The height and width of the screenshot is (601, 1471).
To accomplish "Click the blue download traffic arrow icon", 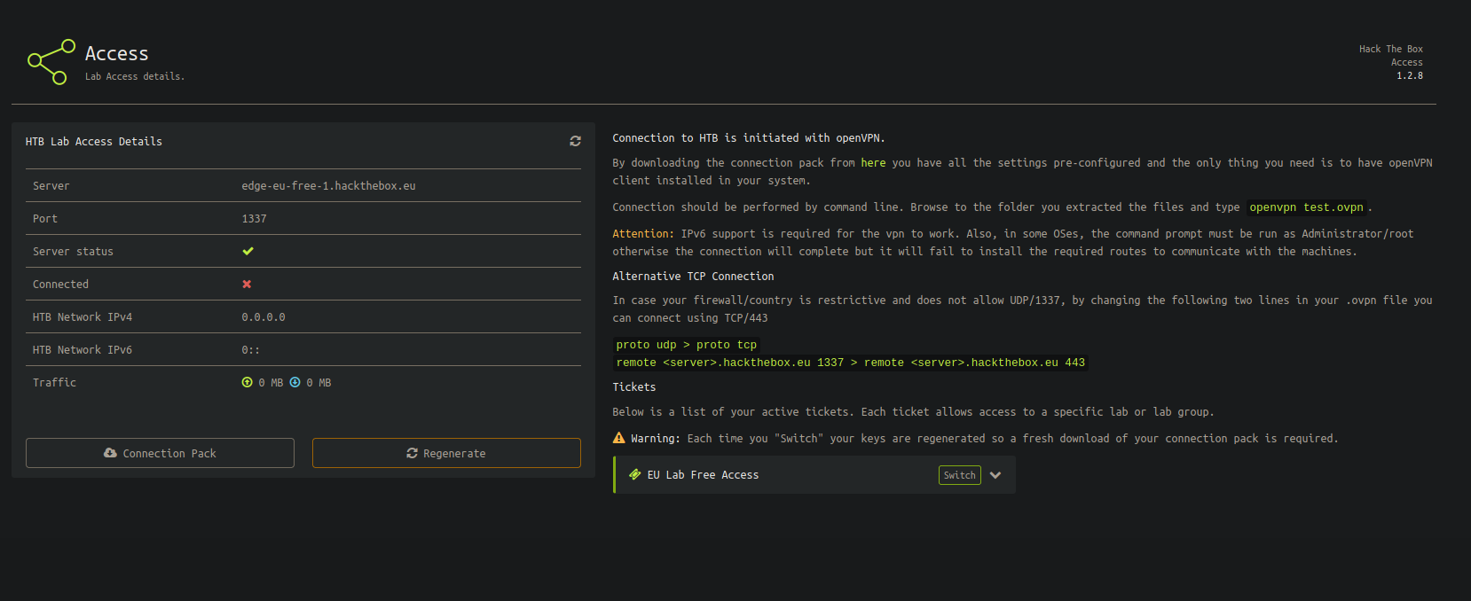I will pyautogui.click(x=295, y=382).
